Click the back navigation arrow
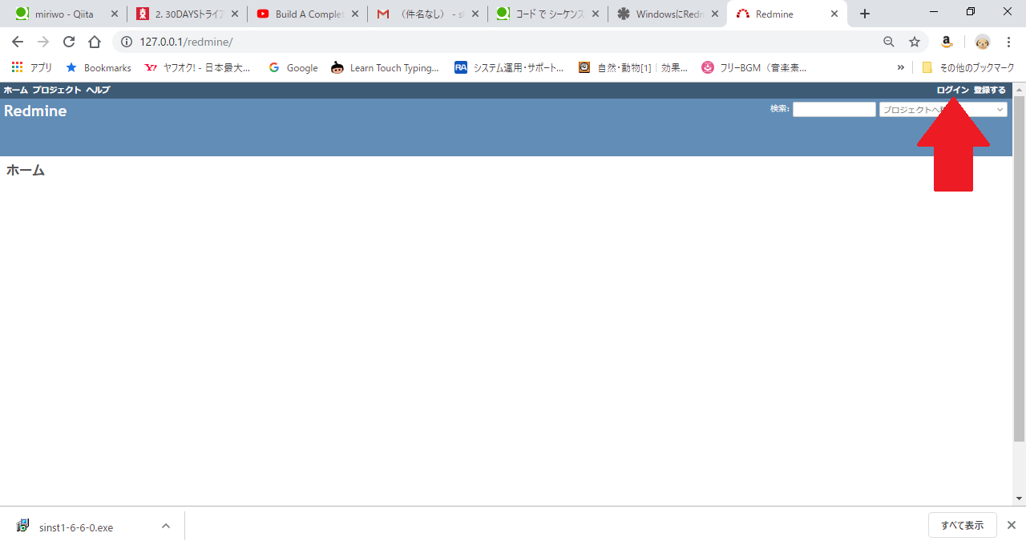This screenshot has width=1026, height=545. coord(17,41)
